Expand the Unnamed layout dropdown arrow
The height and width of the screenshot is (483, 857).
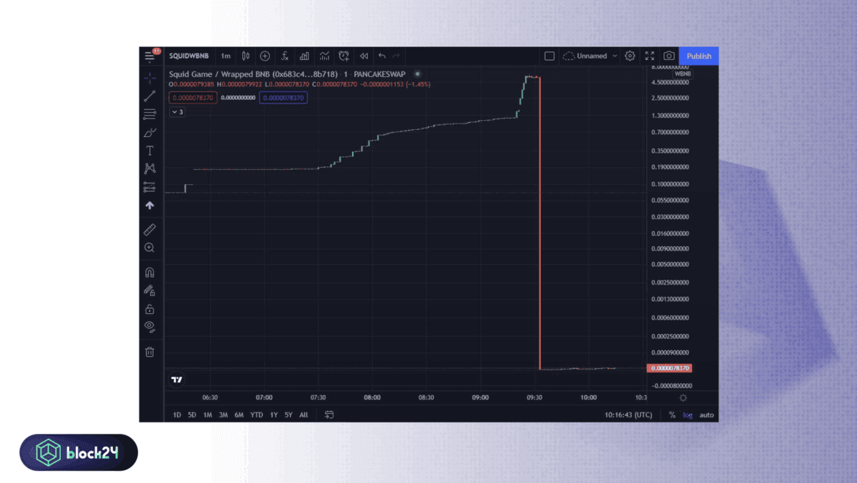(614, 56)
